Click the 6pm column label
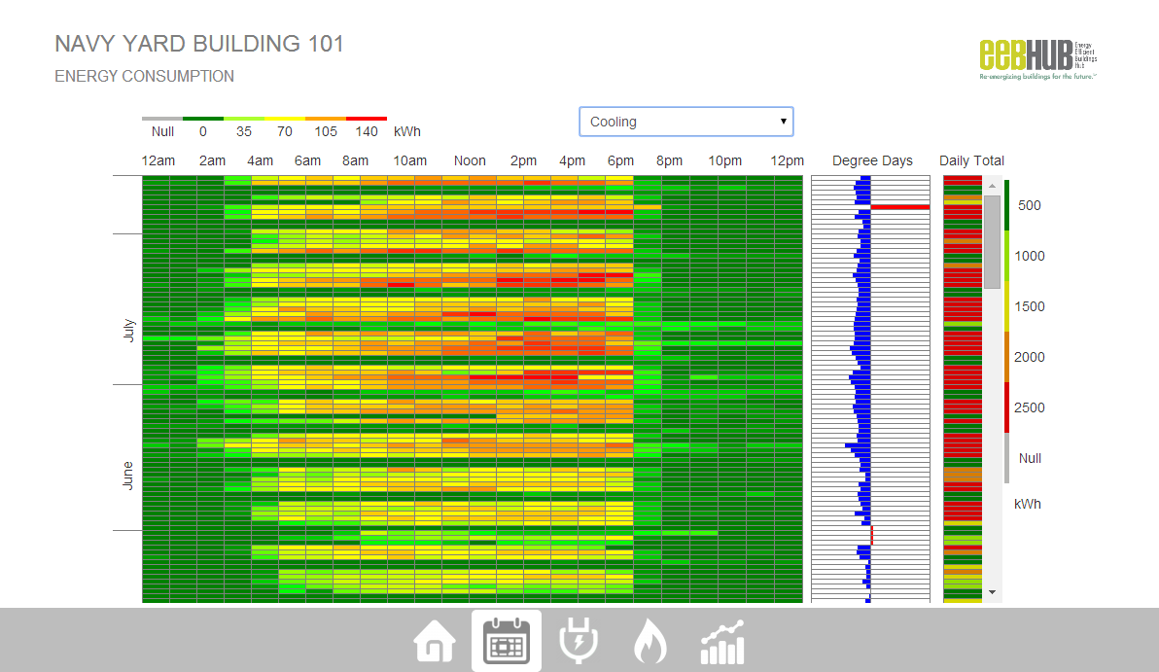Image resolution: width=1159 pixels, height=672 pixels. (621, 160)
